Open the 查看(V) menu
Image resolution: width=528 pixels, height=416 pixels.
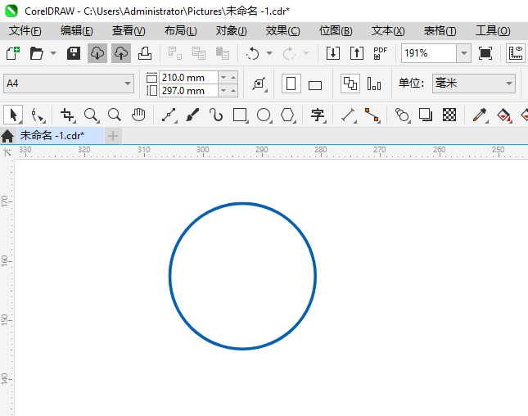(x=129, y=31)
